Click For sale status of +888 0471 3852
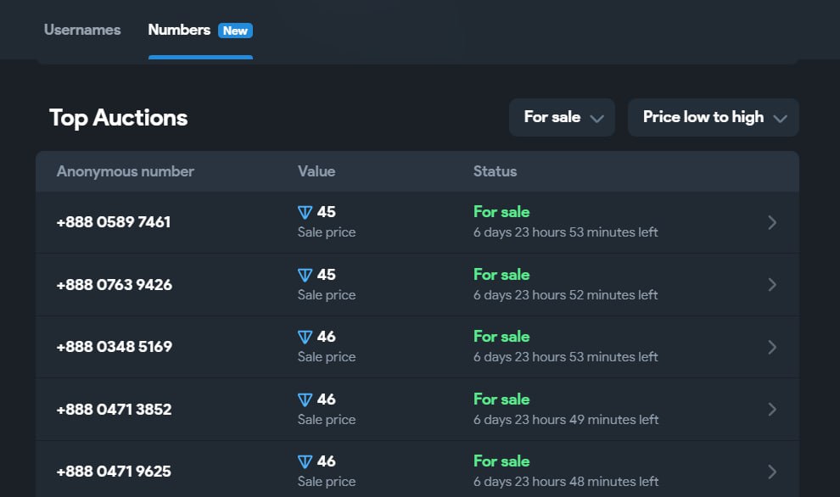This screenshot has width=840, height=497. 501,399
